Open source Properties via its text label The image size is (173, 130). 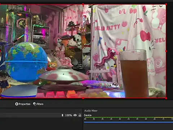[25, 104]
